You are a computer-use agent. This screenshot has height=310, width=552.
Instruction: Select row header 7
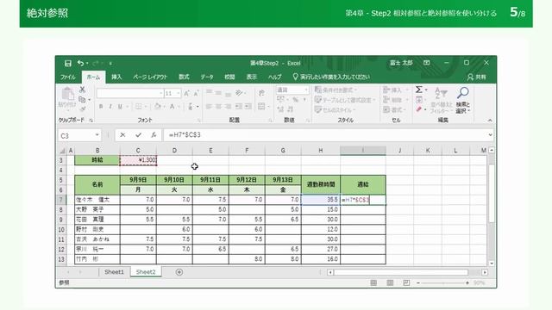pyautogui.click(x=61, y=200)
